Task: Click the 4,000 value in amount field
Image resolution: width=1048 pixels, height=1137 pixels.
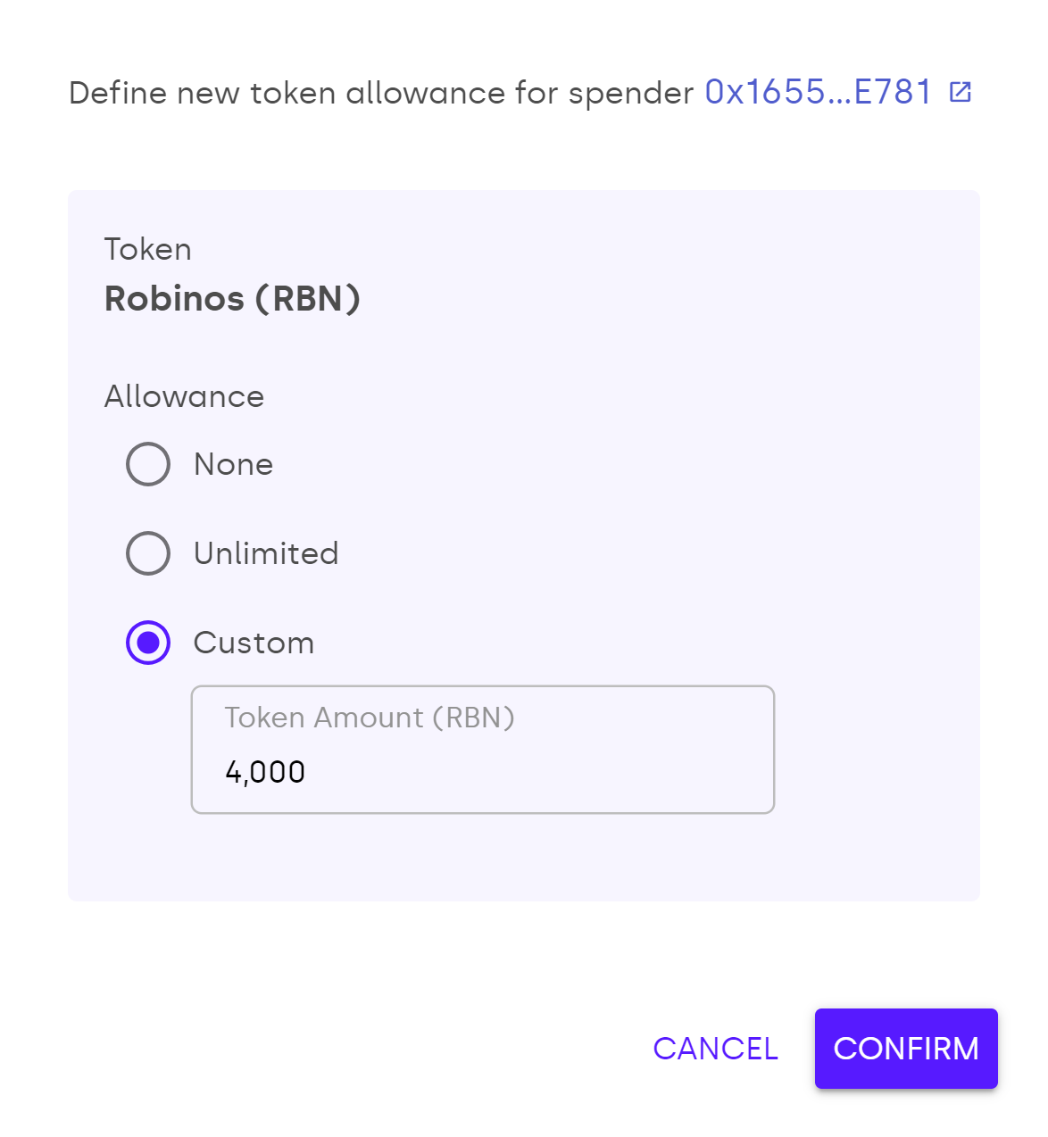Action: (x=265, y=772)
